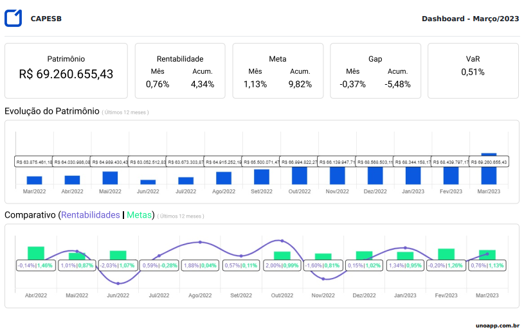Toggle the Metas series in the legend

click(x=139, y=215)
